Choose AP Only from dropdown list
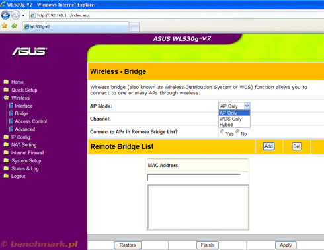 tap(234, 113)
